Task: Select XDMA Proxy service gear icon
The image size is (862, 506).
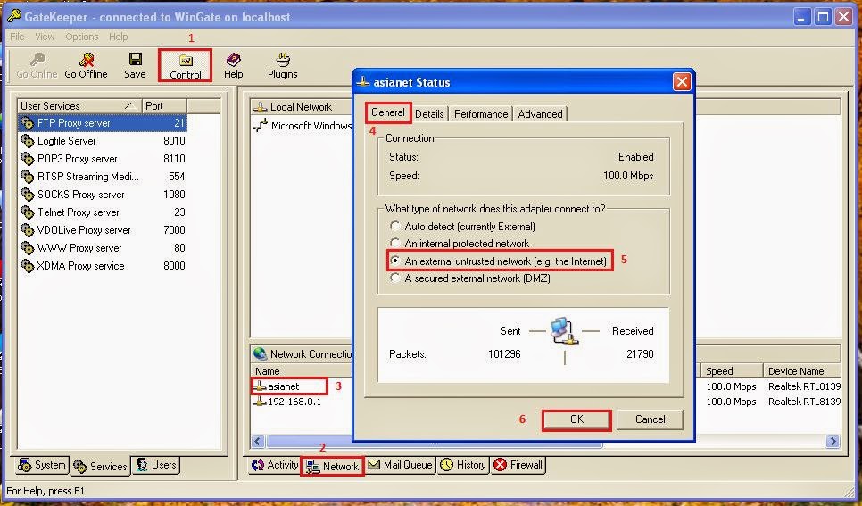Action: (28, 266)
